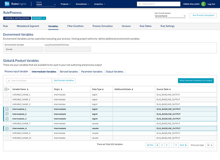
Task: Select the Variables tab
Action: click(53, 26)
